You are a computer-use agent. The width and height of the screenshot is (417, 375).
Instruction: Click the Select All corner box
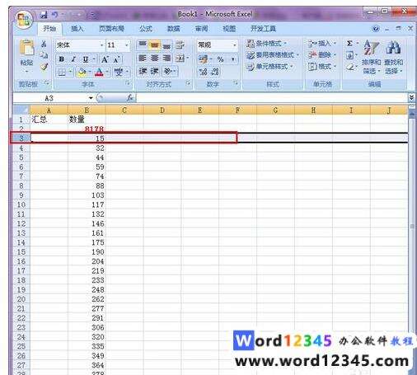[21, 110]
